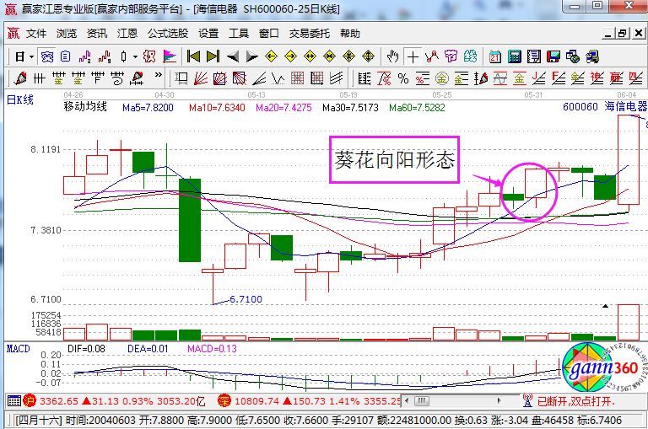The height and width of the screenshot is (429, 648).
Task: Open the 交易委托 menu
Action: (310, 34)
